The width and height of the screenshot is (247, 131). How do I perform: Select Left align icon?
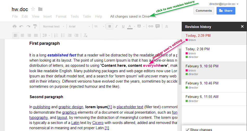tap(15, 35)
